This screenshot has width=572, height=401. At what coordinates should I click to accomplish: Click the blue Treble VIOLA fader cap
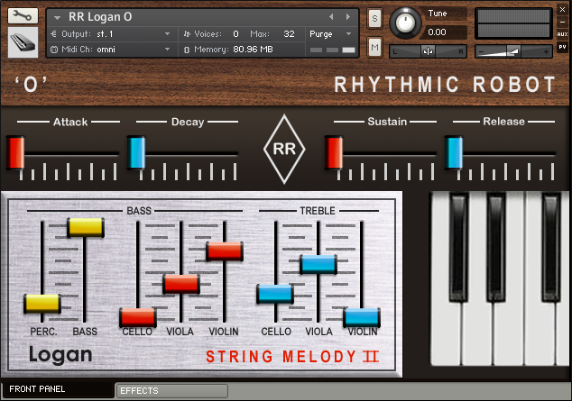318,264
